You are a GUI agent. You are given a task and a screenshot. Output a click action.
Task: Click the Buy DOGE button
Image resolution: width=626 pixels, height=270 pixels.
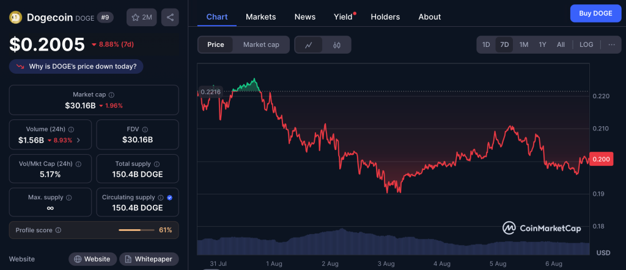[595, 13]
